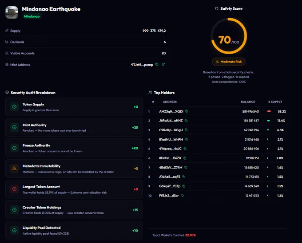Click the 82.10% top wallets value
The height and width of the screenshot is (243, 302).
point(191,235)
